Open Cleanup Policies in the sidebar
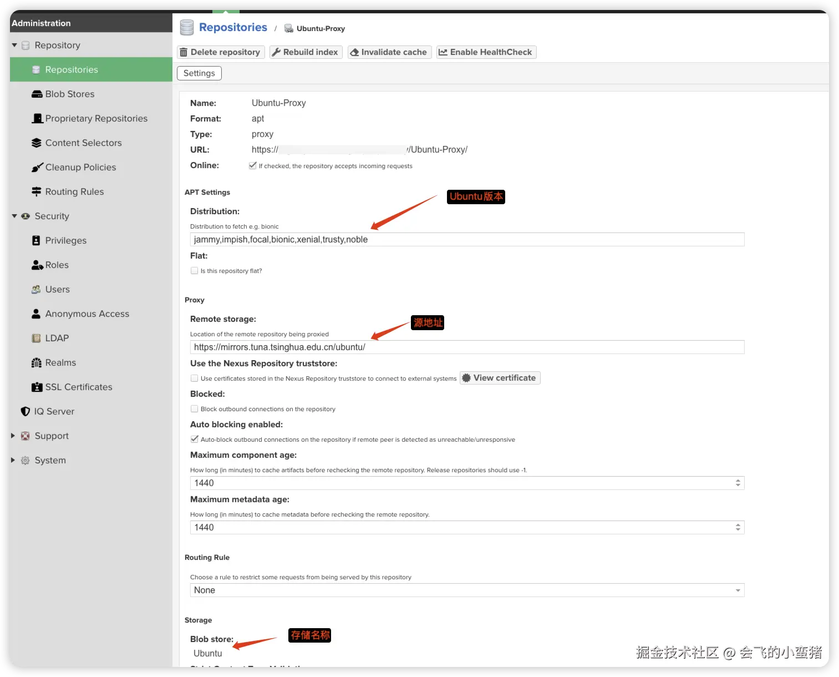The height and width of the screenshot is (677, 839). point(91,167)
